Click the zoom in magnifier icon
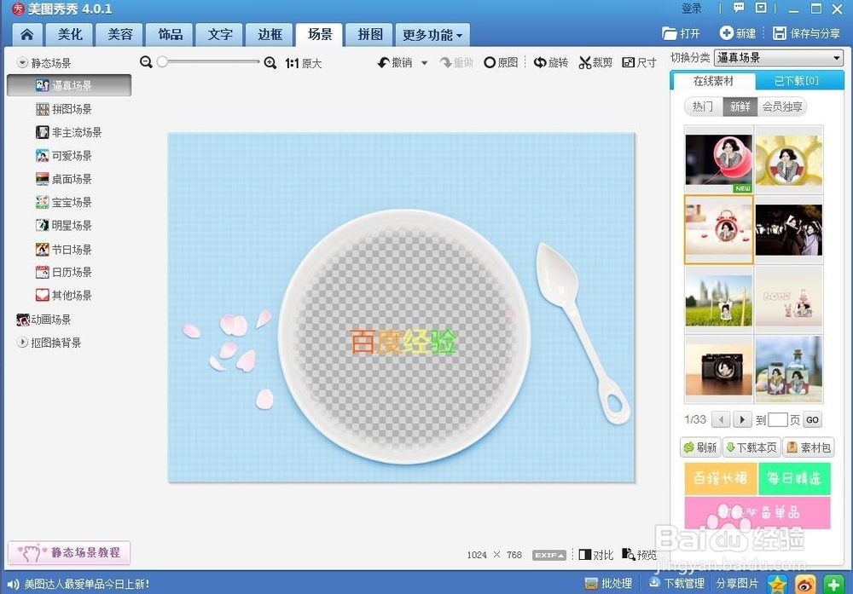 coord(270,63)
